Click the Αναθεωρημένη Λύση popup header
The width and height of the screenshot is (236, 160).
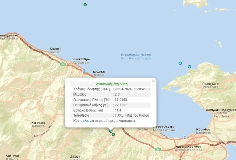[x=111, y=84]
